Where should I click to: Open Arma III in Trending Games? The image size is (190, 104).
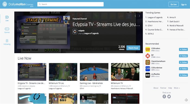coord(173,18)
